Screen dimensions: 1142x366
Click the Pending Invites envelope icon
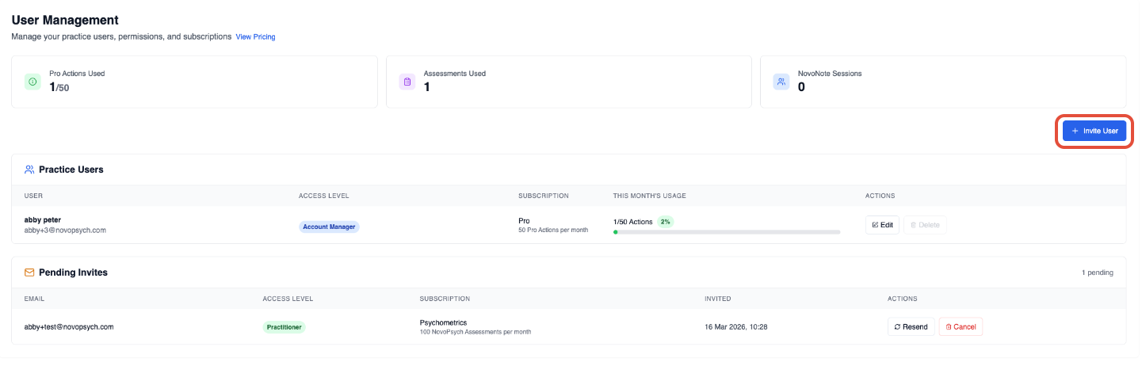coord(29,273)
